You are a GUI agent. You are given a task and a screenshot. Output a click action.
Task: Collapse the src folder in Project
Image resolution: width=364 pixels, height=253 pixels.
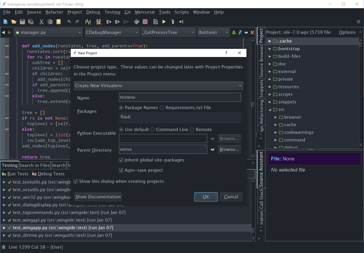tap(270, 110)
